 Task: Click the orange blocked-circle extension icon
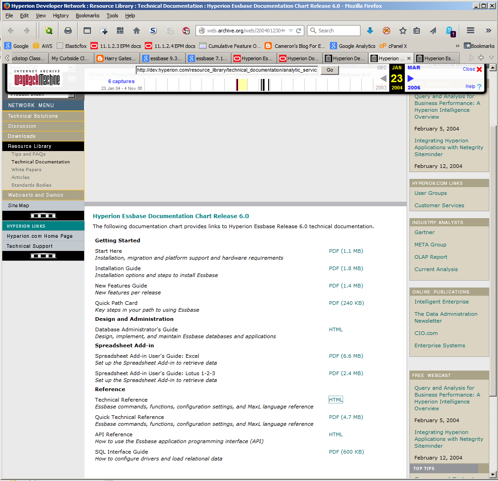[386, 31]
